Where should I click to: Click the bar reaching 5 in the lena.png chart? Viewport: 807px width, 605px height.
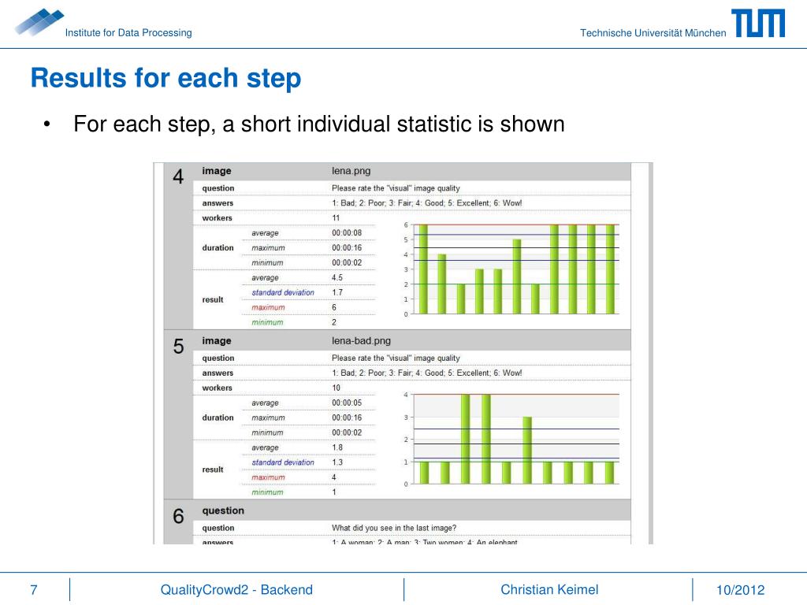coord(517,277)
